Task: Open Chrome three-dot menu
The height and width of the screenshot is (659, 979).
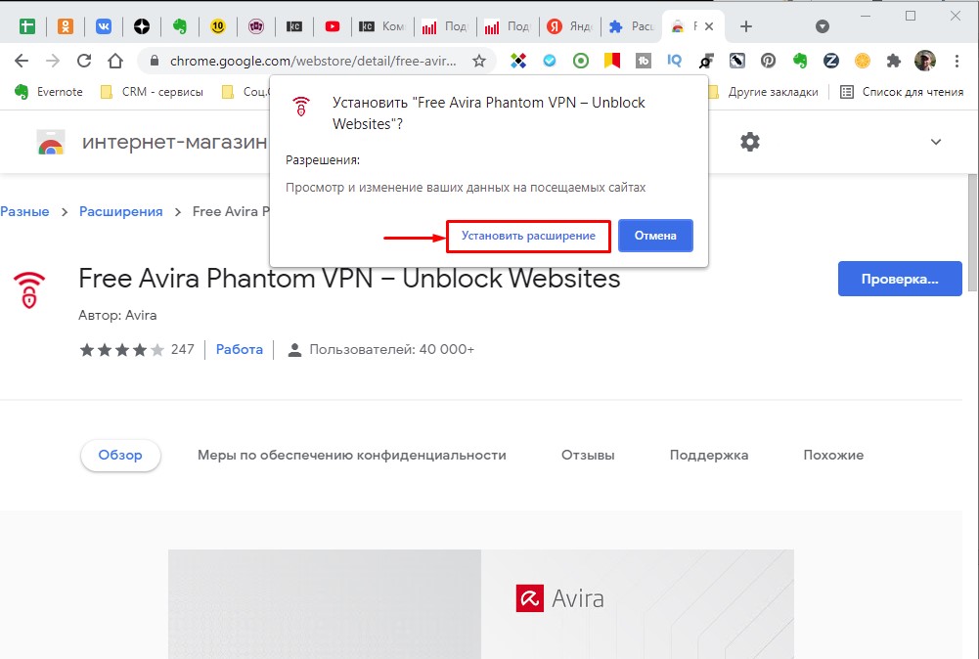Action: [x=957, y=61]
